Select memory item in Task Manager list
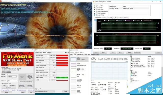Screen dimensions: 163x95 pos(79,65)
